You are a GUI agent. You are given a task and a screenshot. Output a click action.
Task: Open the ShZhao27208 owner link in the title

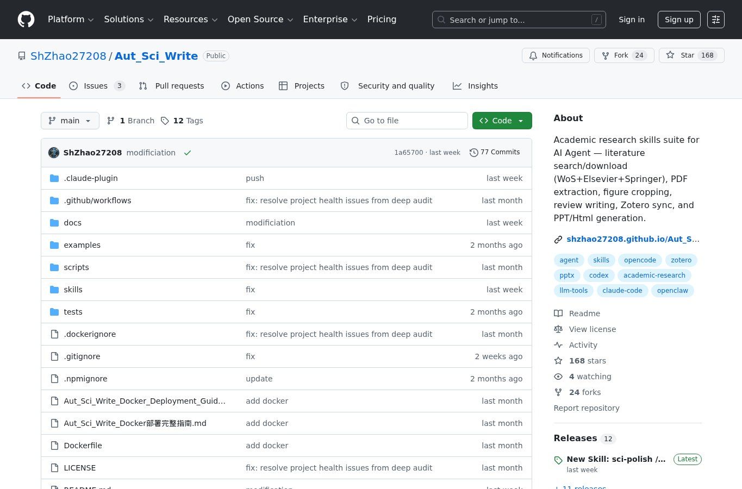(68, 56)
